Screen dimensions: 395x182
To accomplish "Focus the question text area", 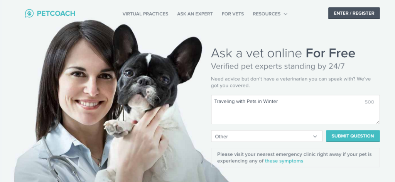I will (295, 110).
